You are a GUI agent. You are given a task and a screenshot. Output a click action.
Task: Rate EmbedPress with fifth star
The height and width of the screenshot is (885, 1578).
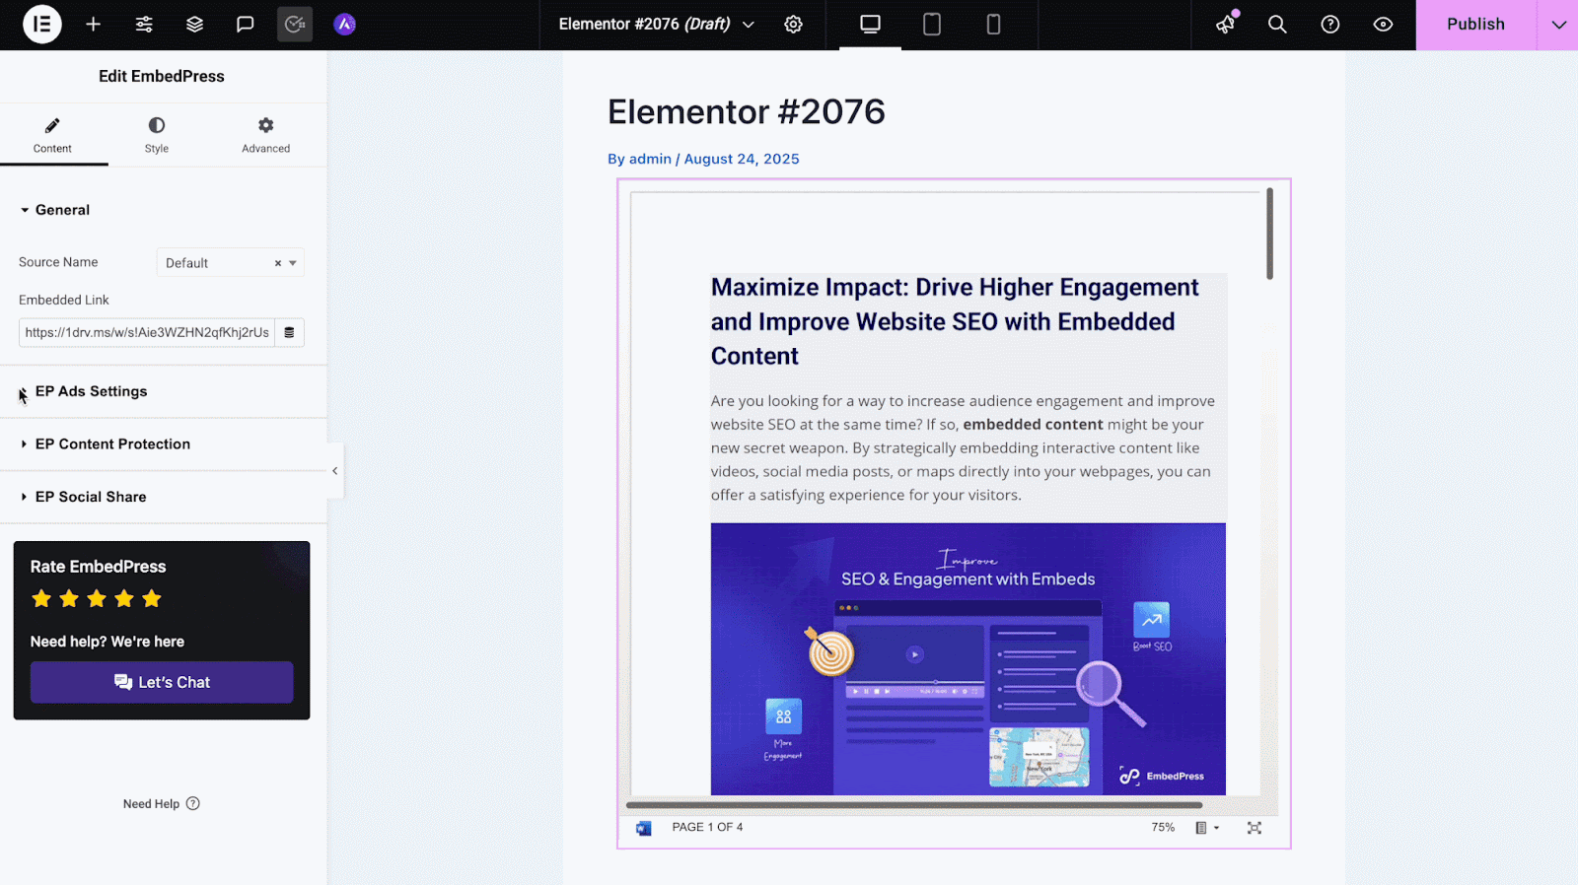click(151, 598)
